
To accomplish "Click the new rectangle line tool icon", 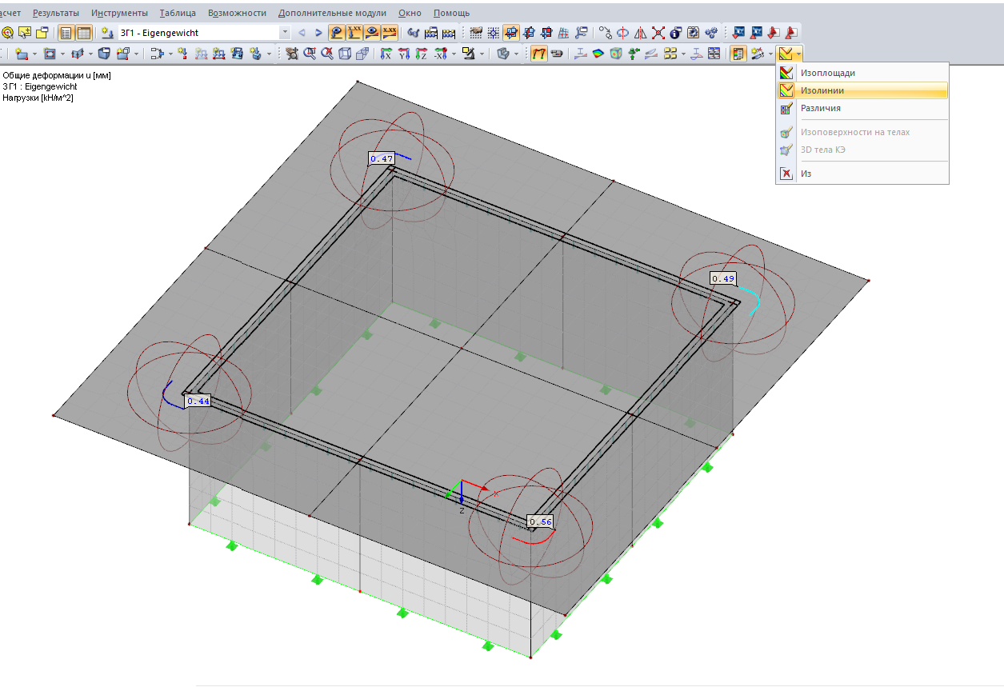I will click(x=50, y=54).
